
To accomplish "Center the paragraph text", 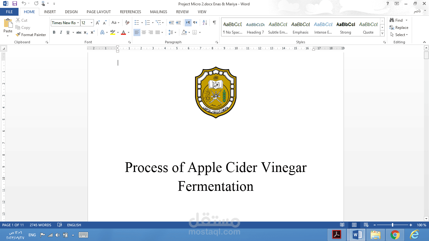I will tap(144, 32).
